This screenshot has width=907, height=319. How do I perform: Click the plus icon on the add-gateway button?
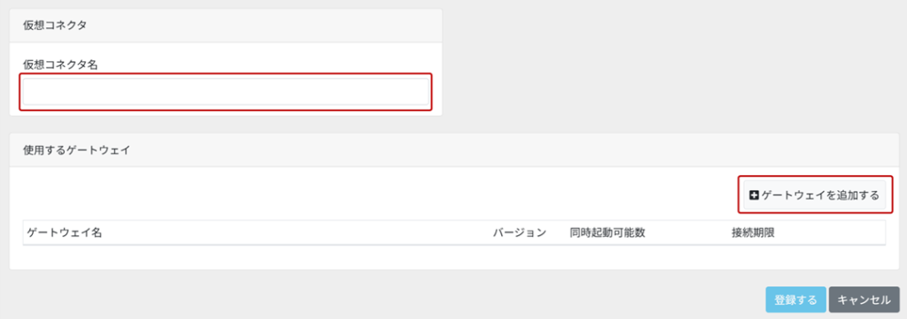point(754,195)
